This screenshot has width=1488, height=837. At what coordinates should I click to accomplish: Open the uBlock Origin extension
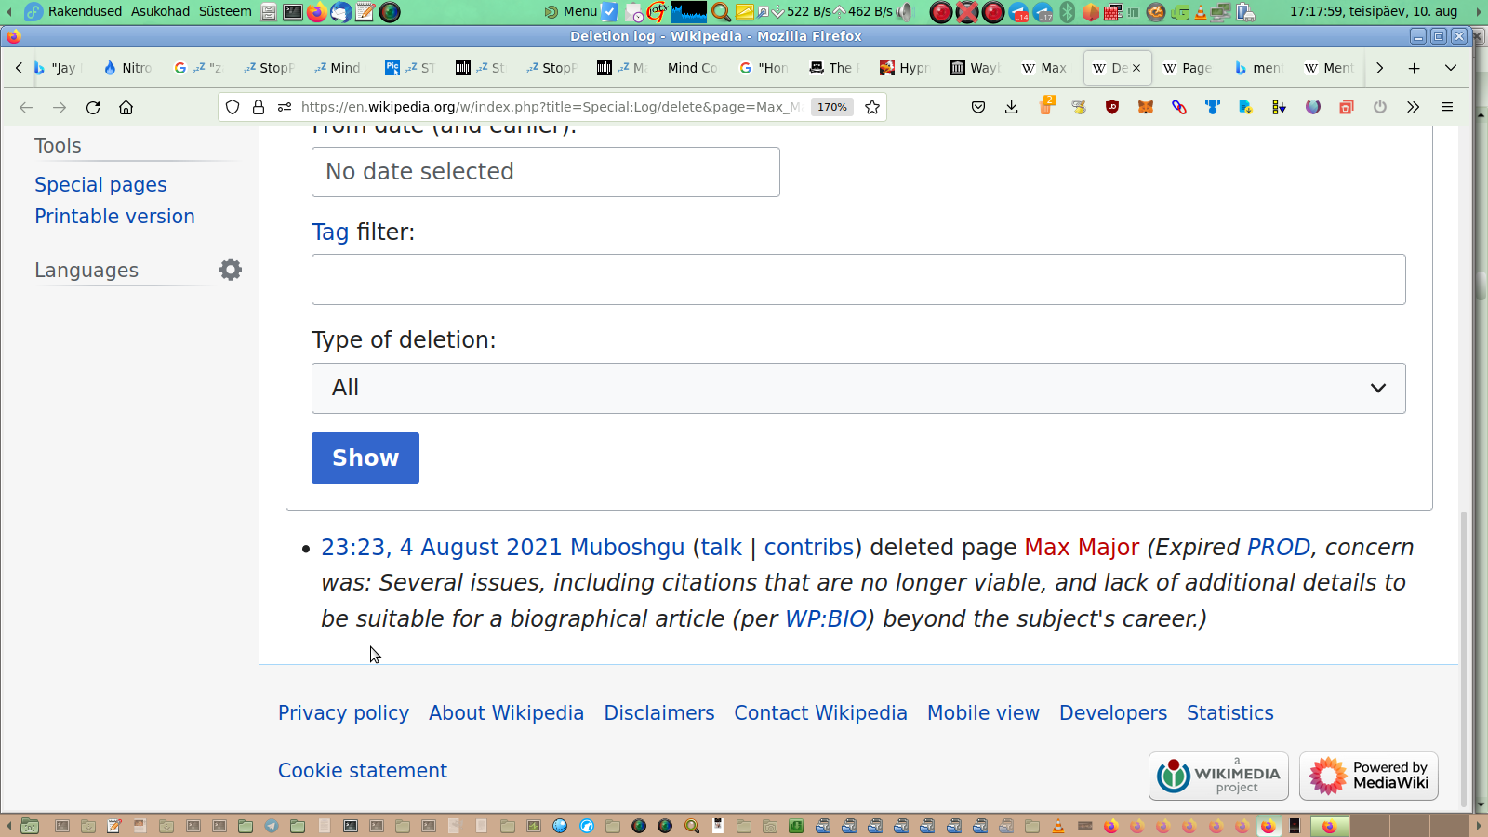[x=1112, y=107]
